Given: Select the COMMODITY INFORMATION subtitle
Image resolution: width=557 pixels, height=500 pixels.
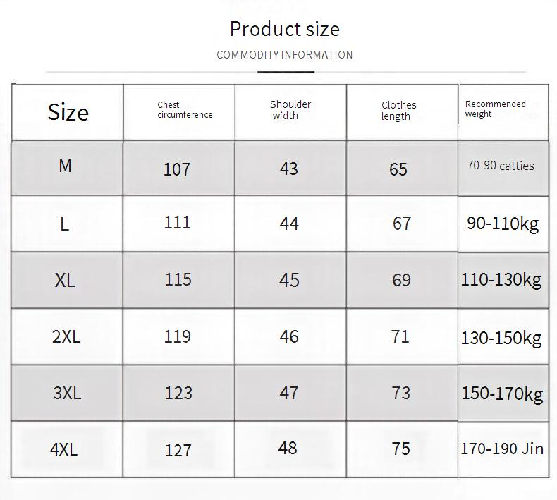Looking at the screenshot, I should point(284,55).
